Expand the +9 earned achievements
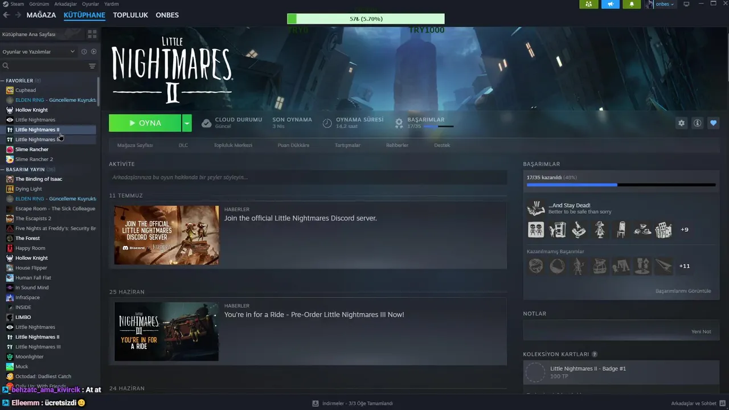Screen dimensions: 729x410 685,229
